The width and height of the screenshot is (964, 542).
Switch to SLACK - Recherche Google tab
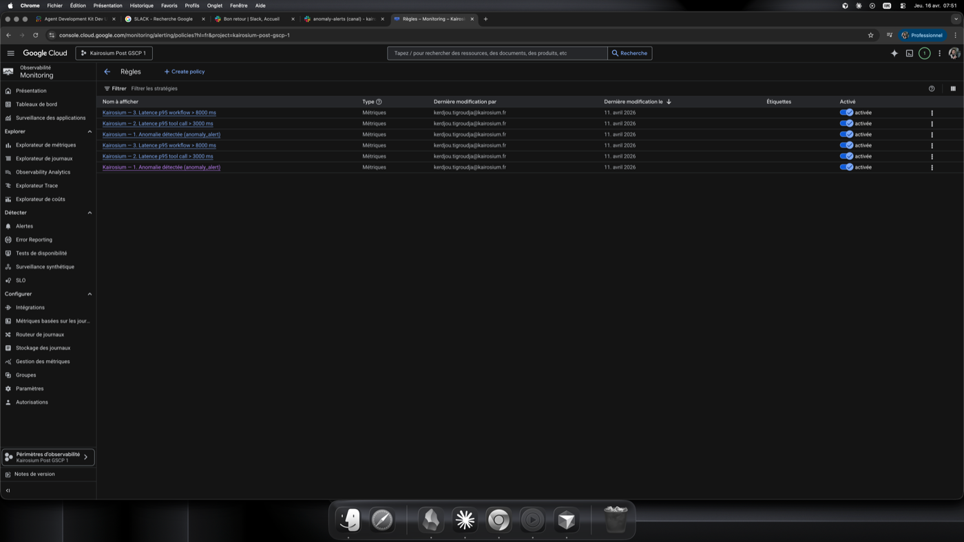coord(164,19)
